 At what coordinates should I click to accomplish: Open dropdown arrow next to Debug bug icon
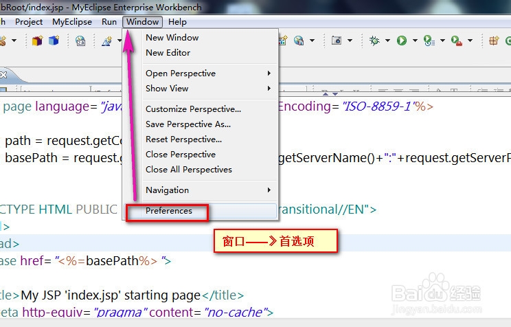(x=387, y=41)
